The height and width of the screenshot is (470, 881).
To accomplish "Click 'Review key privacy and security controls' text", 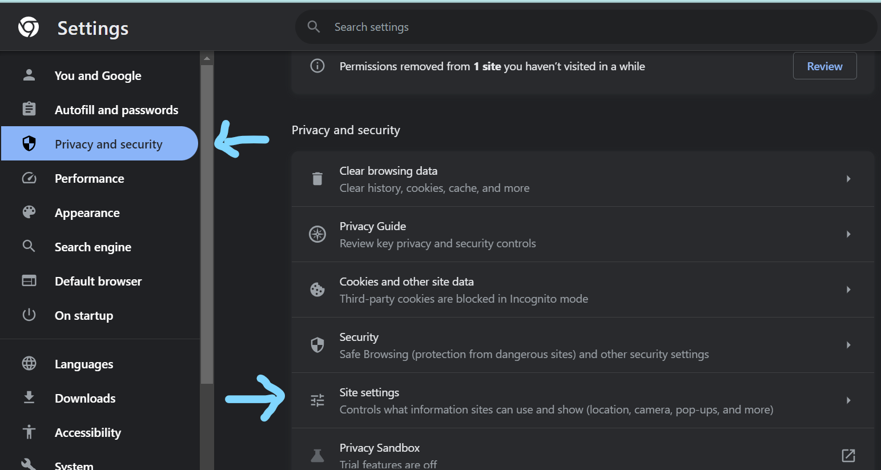I will point(438,243).
